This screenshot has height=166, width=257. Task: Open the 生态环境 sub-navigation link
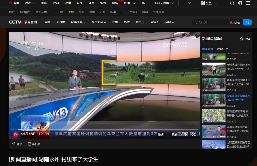coord(41,12)
